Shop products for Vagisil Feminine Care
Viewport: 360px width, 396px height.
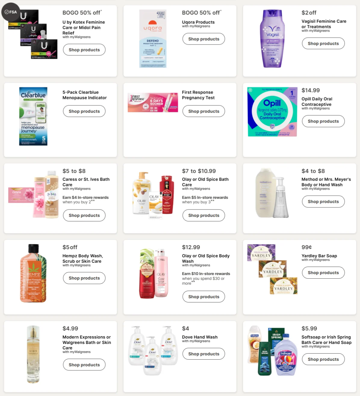click(323, 44)
